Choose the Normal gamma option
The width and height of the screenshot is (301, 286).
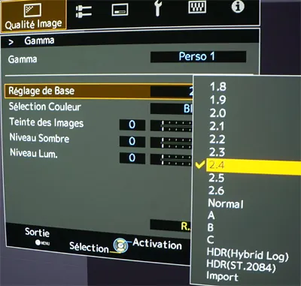(x=226, y=203)
